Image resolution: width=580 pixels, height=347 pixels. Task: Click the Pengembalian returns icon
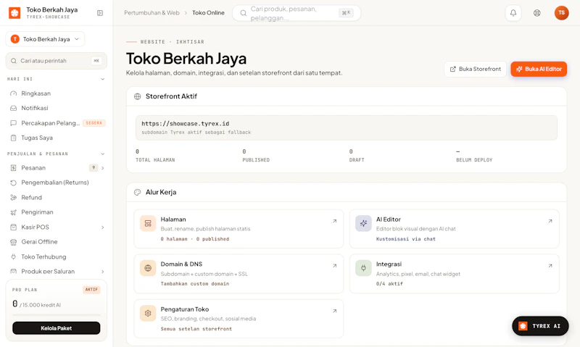(13, 183)
